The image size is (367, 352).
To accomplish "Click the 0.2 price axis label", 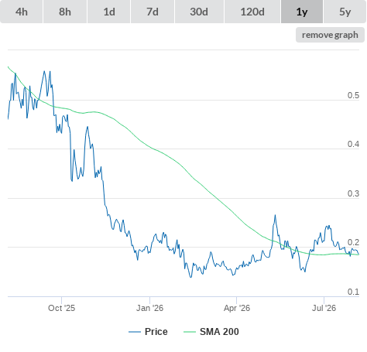I will (x=353, y=242).
